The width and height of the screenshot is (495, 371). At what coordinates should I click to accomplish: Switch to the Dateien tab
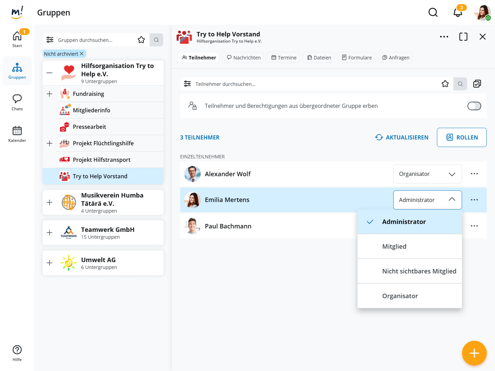point(319,58)
